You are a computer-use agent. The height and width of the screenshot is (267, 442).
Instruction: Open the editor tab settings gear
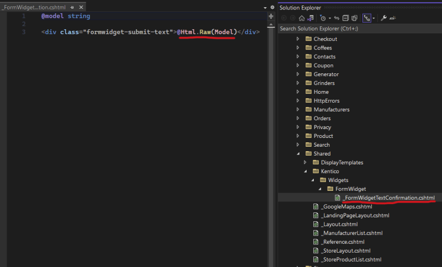(272, 7)
